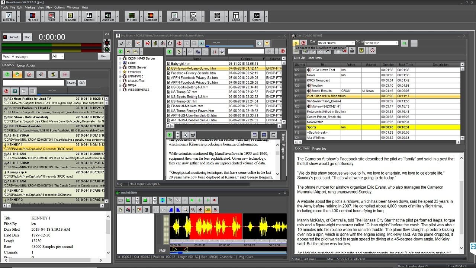Viewport: 476px width, 268px height.
Task: Toggle the green refresh button in Network tab
Action: tap(6, 74)
